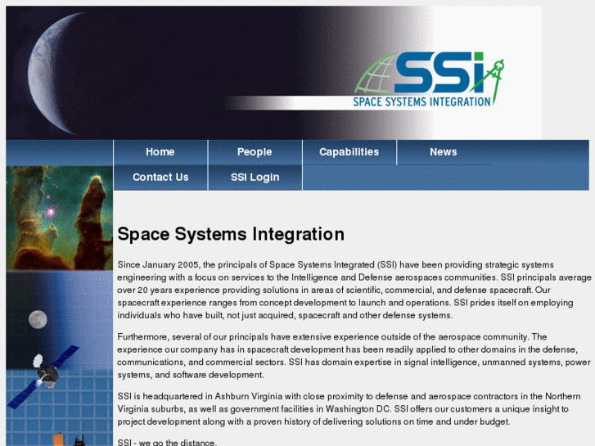Click the satellite and moon sidebar image
Screen dimensions: 595x446
point(60,358)
